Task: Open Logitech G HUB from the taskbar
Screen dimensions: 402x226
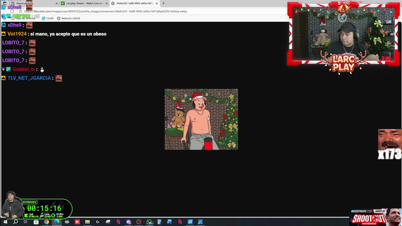Action: (x=98, y=222)
